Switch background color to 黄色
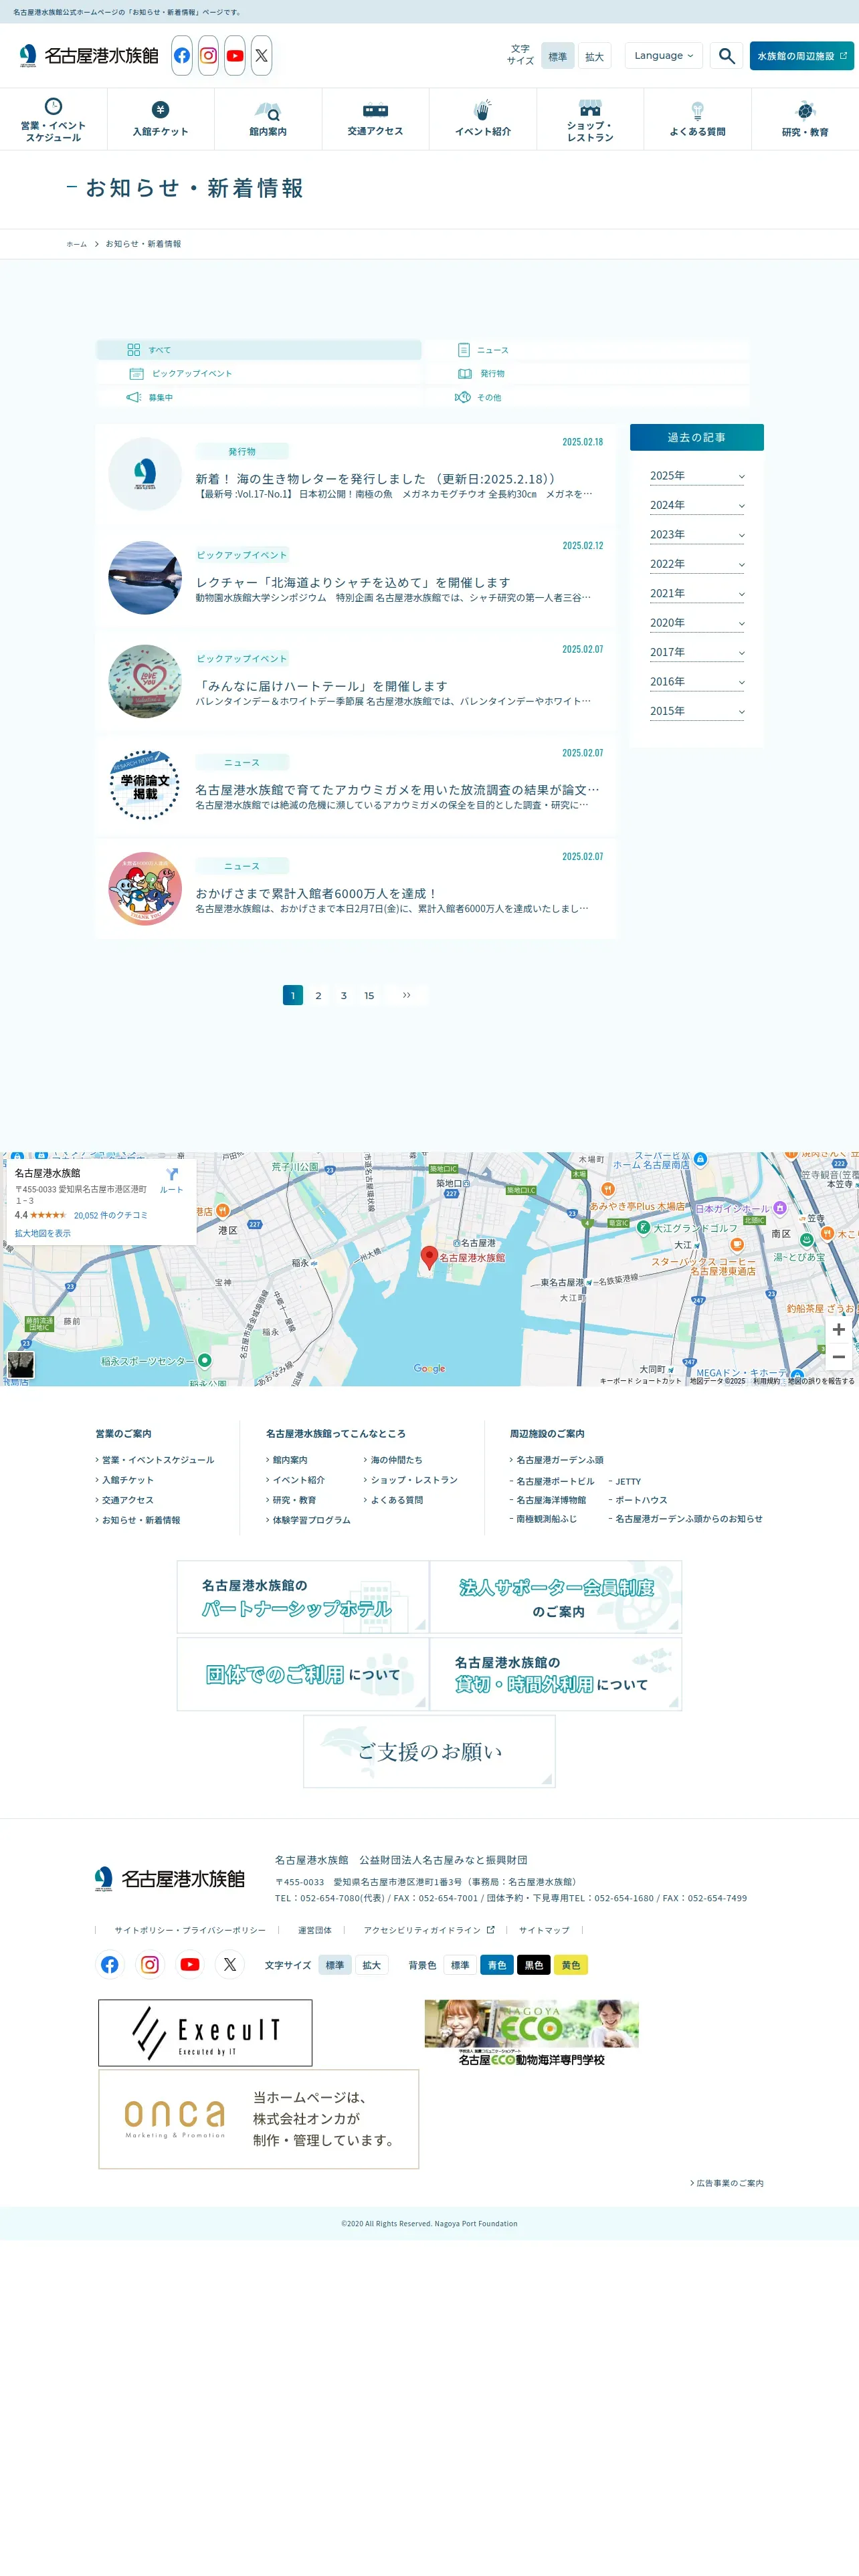The height and width of the screenshot is (2576, 859). [x=571, y=1965]
